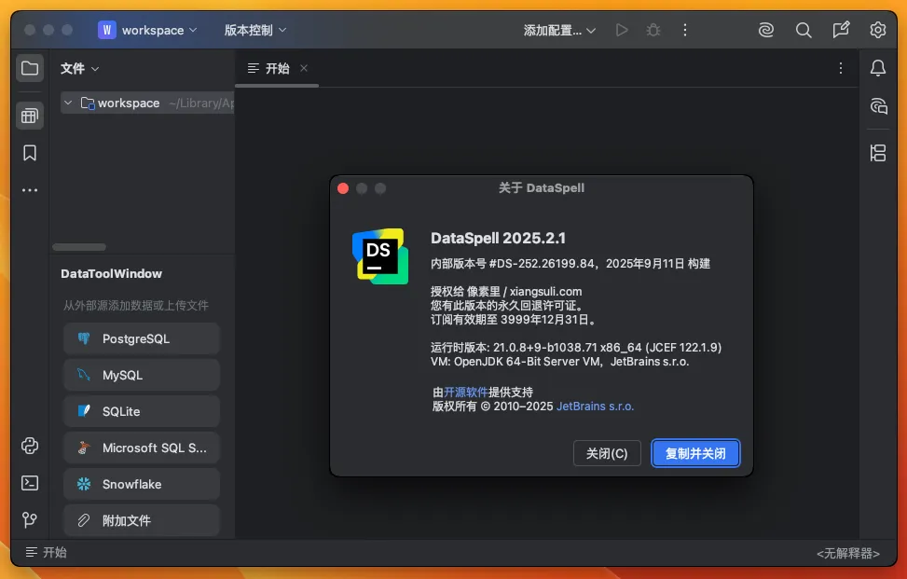Close the 开始 tab
Viewport: 907px width, 579px height.
[x=304, y=68]
